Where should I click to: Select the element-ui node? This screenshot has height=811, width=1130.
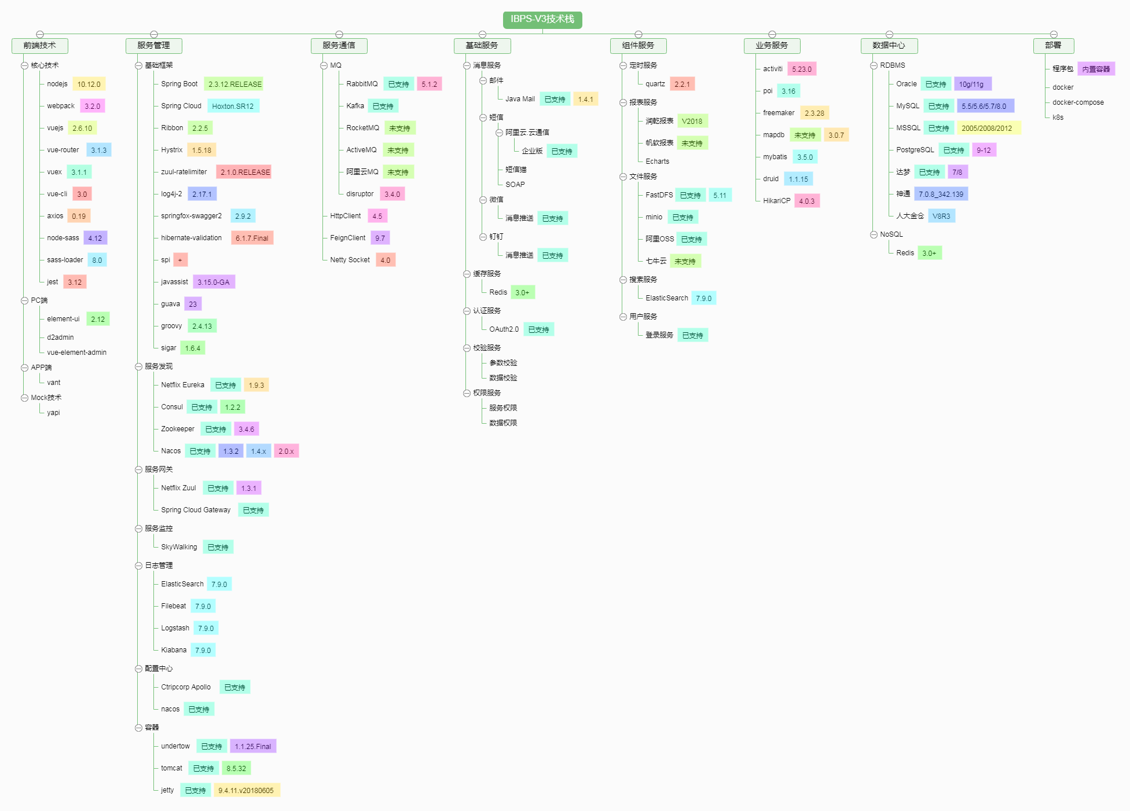(64, 319)
